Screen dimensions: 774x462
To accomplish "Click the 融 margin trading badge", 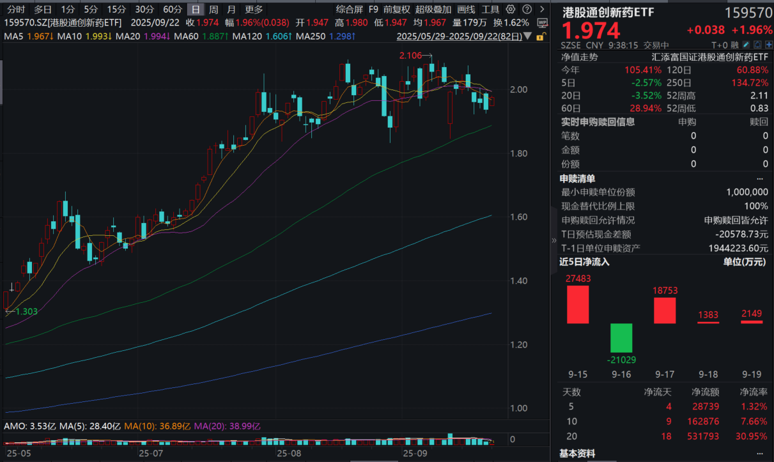I will [x=735, y=45].
